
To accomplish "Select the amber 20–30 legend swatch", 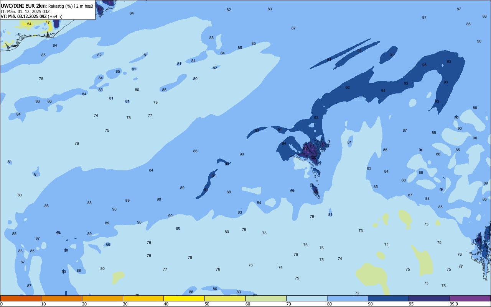I will coord(102,298).
